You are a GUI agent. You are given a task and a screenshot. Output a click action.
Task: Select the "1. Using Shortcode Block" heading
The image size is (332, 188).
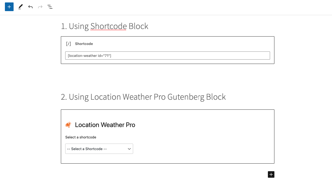pos(105,26)
